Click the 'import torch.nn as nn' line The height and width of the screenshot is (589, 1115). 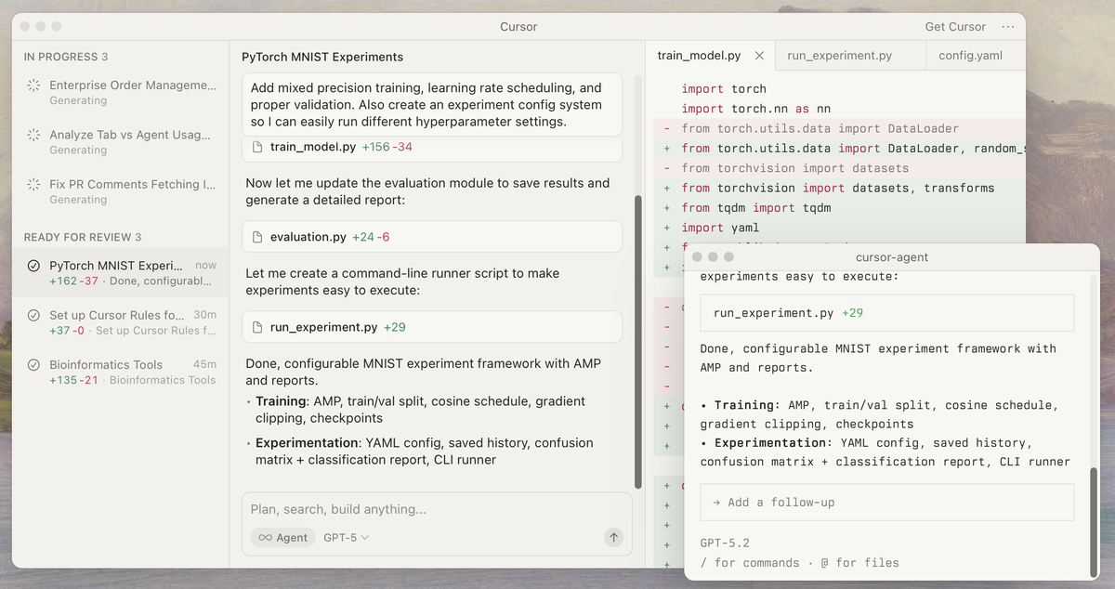tap(756, 109)
